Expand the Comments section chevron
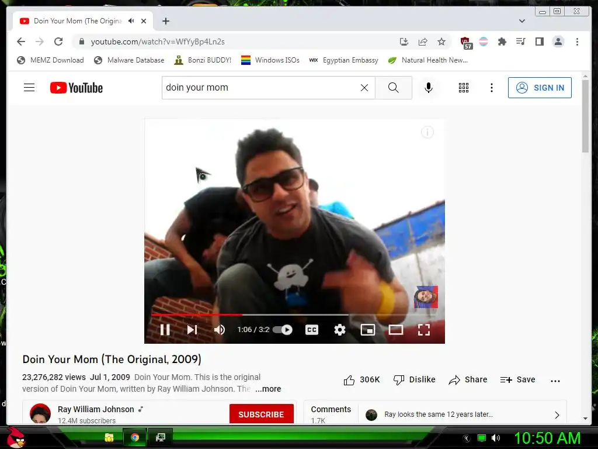The image size is (598, 449). point(557,415)
